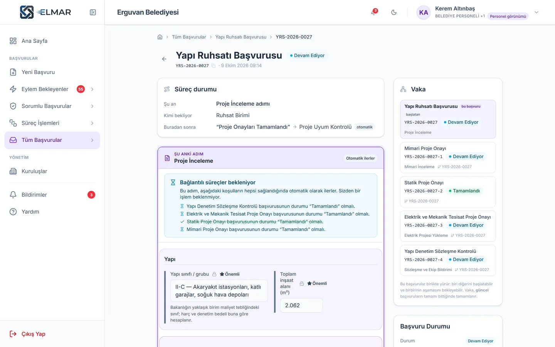
Task: Open Kuruluşlar under Yönetim
Action: pyautogui.click(x=52, y=171)
